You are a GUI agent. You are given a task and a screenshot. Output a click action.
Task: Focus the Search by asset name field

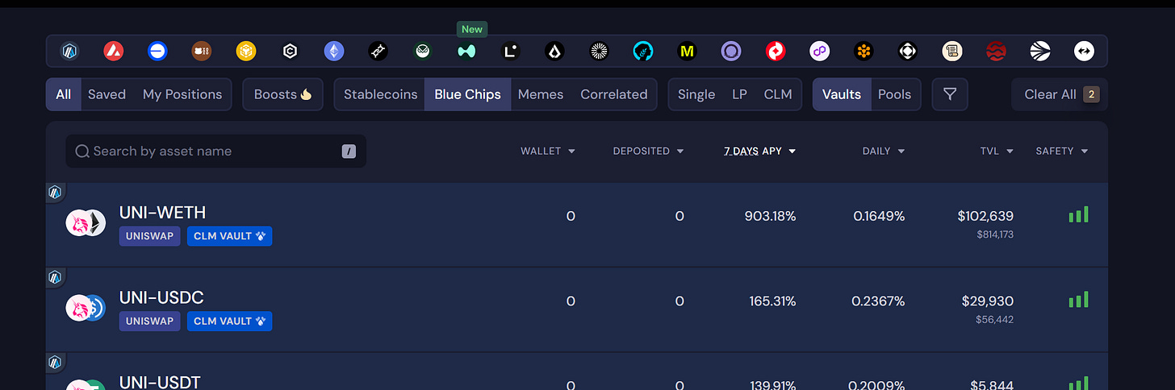(x=216, y=151)
